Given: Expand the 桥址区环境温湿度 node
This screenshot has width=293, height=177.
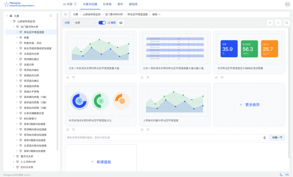Looking at the screenshot, I should 17,32.
